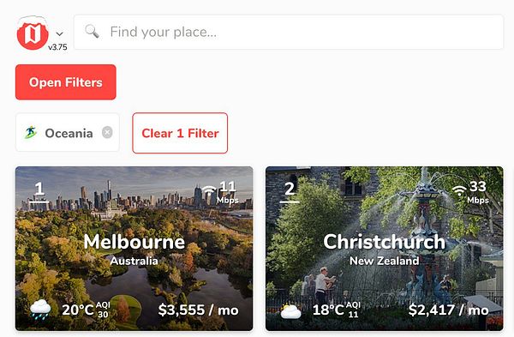This screenshot has height=337, width=514.
Task: Click Christchurch's partly cloudy weather icon
Action: (x=290, y=311)
